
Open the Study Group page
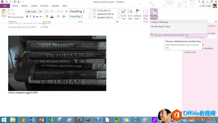coord(190,52)
